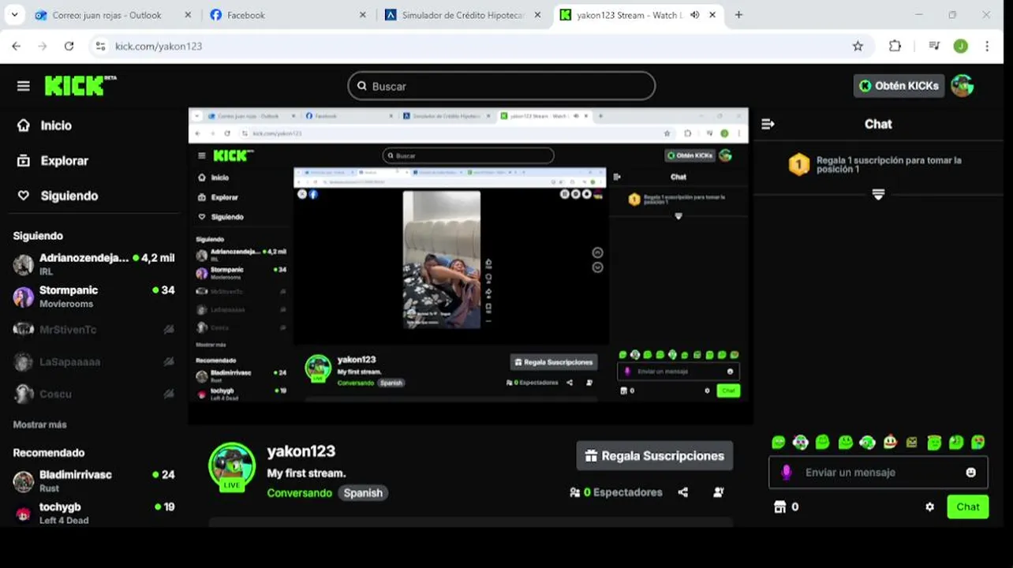
Task: View site information icon in address bar
Action: click(100, 47)
